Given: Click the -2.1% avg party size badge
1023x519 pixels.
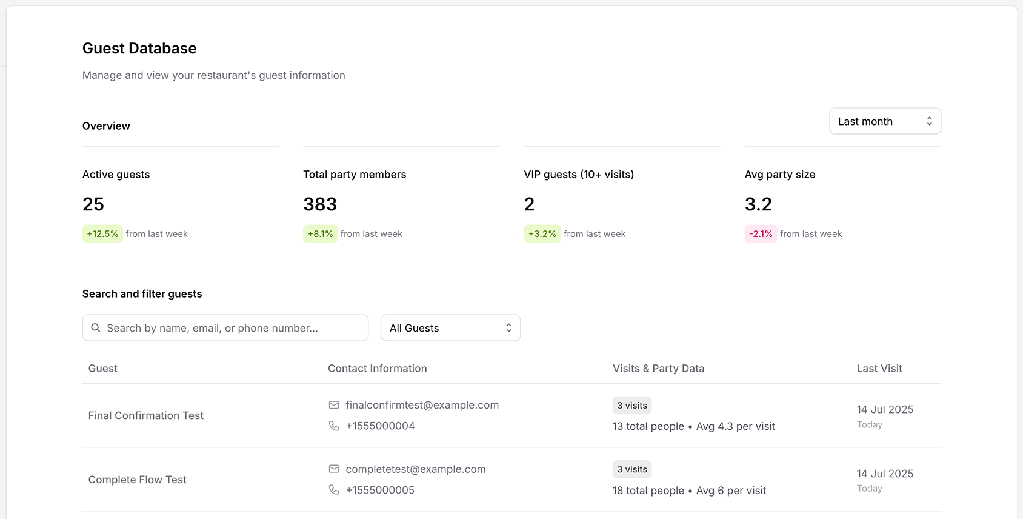Looking at the screenshot, I should 761,234.
